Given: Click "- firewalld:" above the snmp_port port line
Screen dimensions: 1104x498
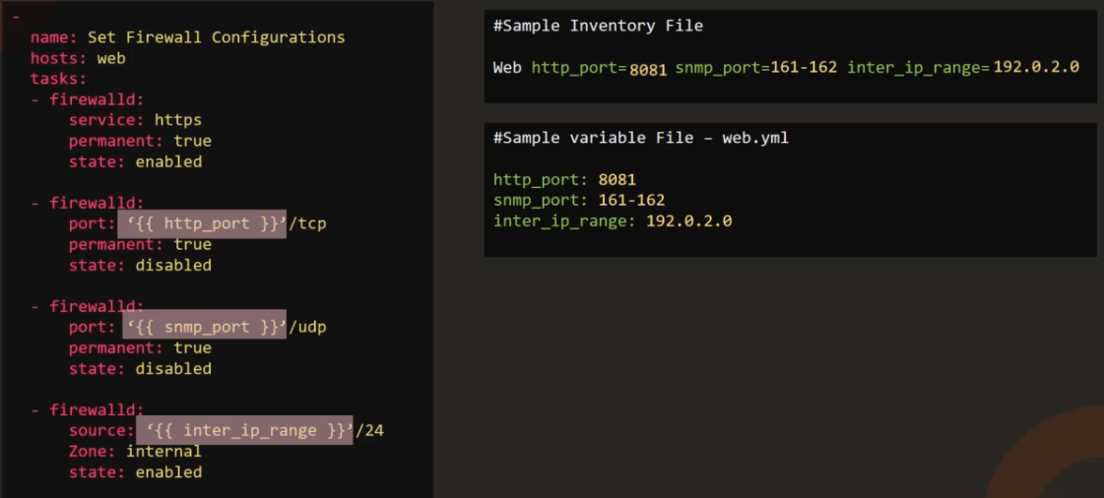Looking at the screenshot, I should [88, 307].
